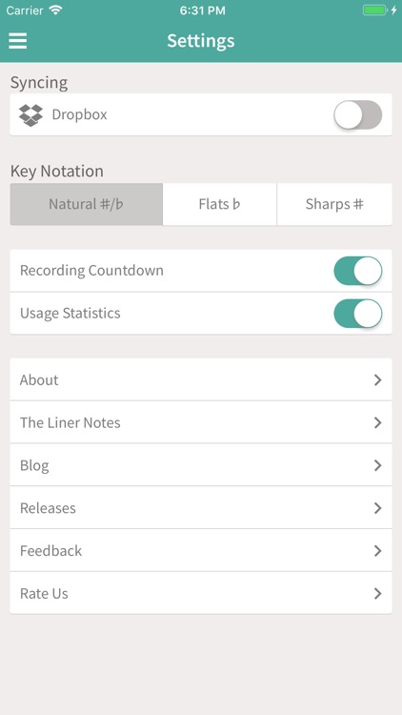This screenshot has width=402, height=715.
Task: Turn off Recording Countdown switch
Action: 358,271
